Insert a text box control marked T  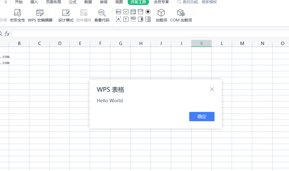(126, 19)
